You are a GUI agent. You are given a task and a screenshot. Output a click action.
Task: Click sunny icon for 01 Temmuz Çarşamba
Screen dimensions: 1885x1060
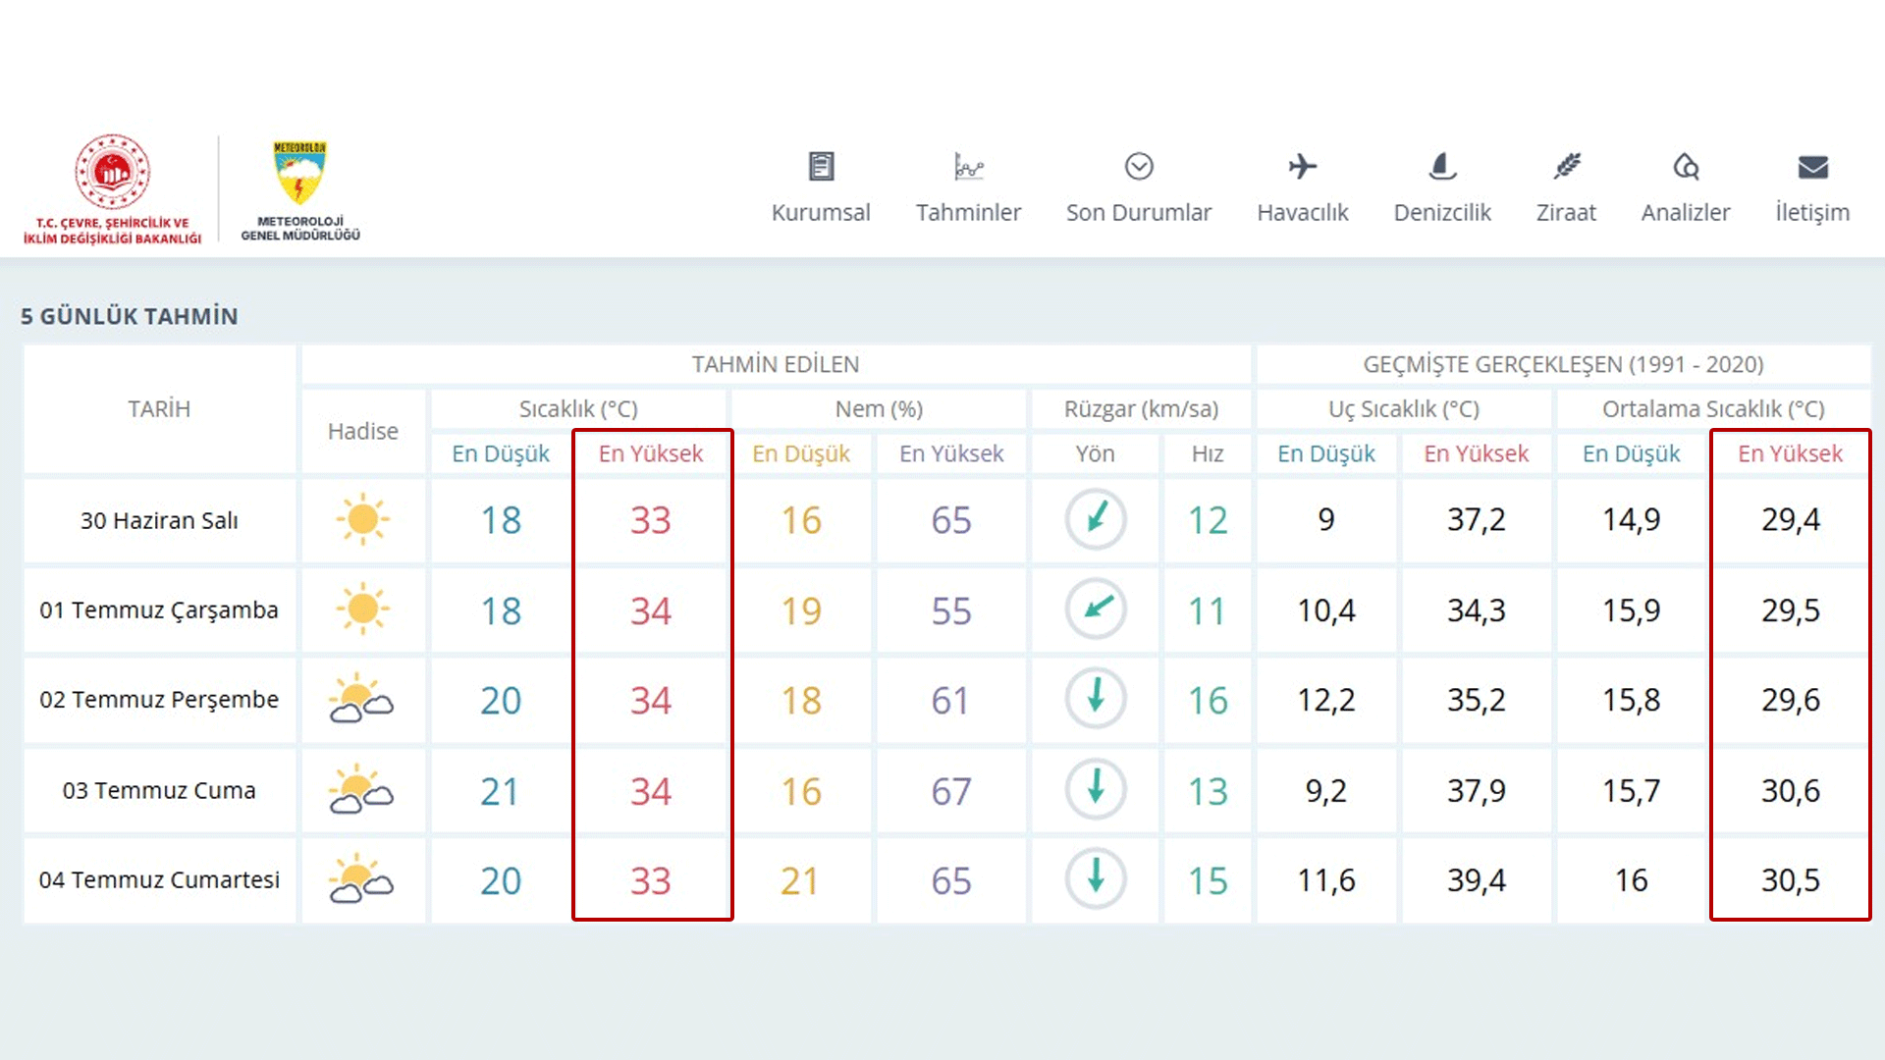click(362, 609)
